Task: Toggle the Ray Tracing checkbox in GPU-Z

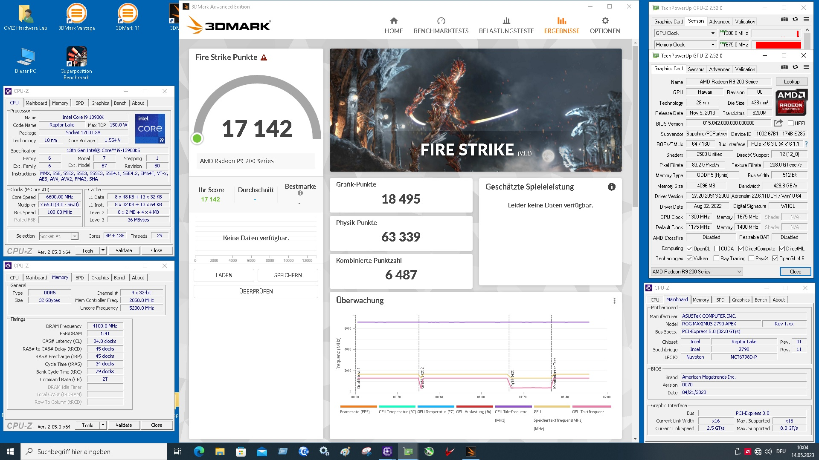Action: (x=716, y=259)
